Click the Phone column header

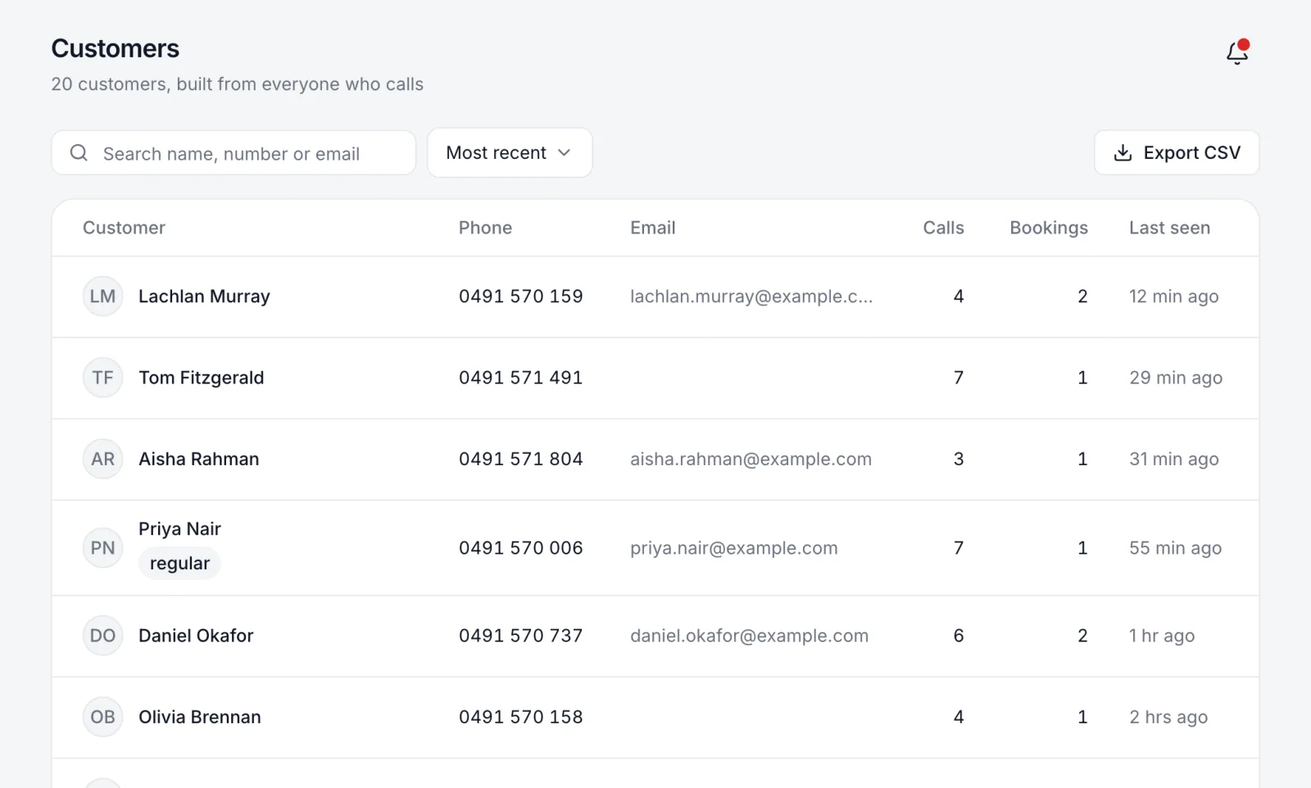[485, 228]
